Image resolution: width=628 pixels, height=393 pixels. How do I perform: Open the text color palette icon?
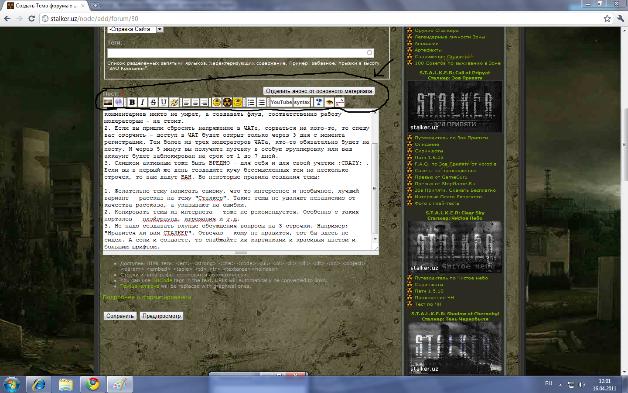[x=174, y=102]
